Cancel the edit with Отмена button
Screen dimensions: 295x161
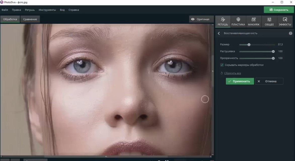[x=269, y=81]
